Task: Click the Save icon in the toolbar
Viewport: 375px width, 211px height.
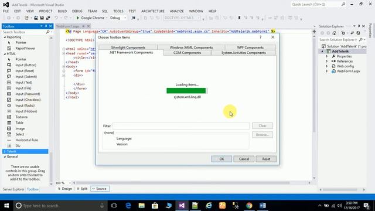Action: [42, 18]
